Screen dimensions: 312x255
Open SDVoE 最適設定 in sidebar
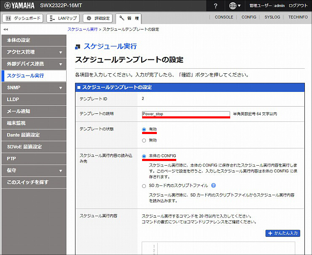point(34,147)
